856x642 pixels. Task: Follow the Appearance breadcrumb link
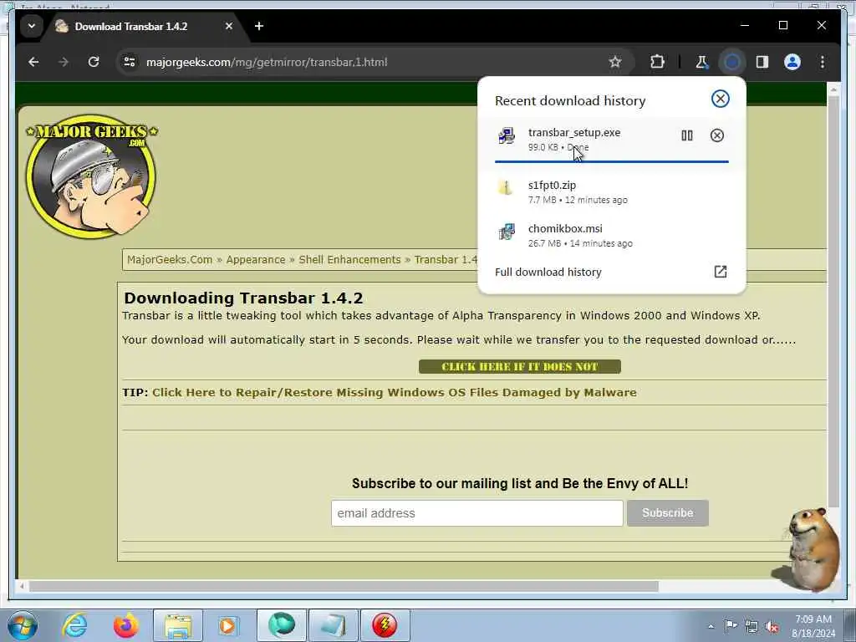coord(256,260)
